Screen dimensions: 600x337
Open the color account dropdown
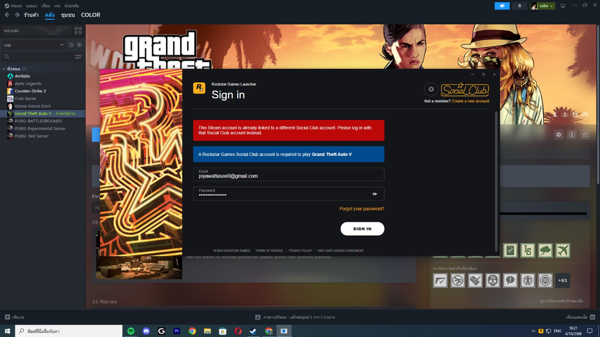(x=542, y=6)
